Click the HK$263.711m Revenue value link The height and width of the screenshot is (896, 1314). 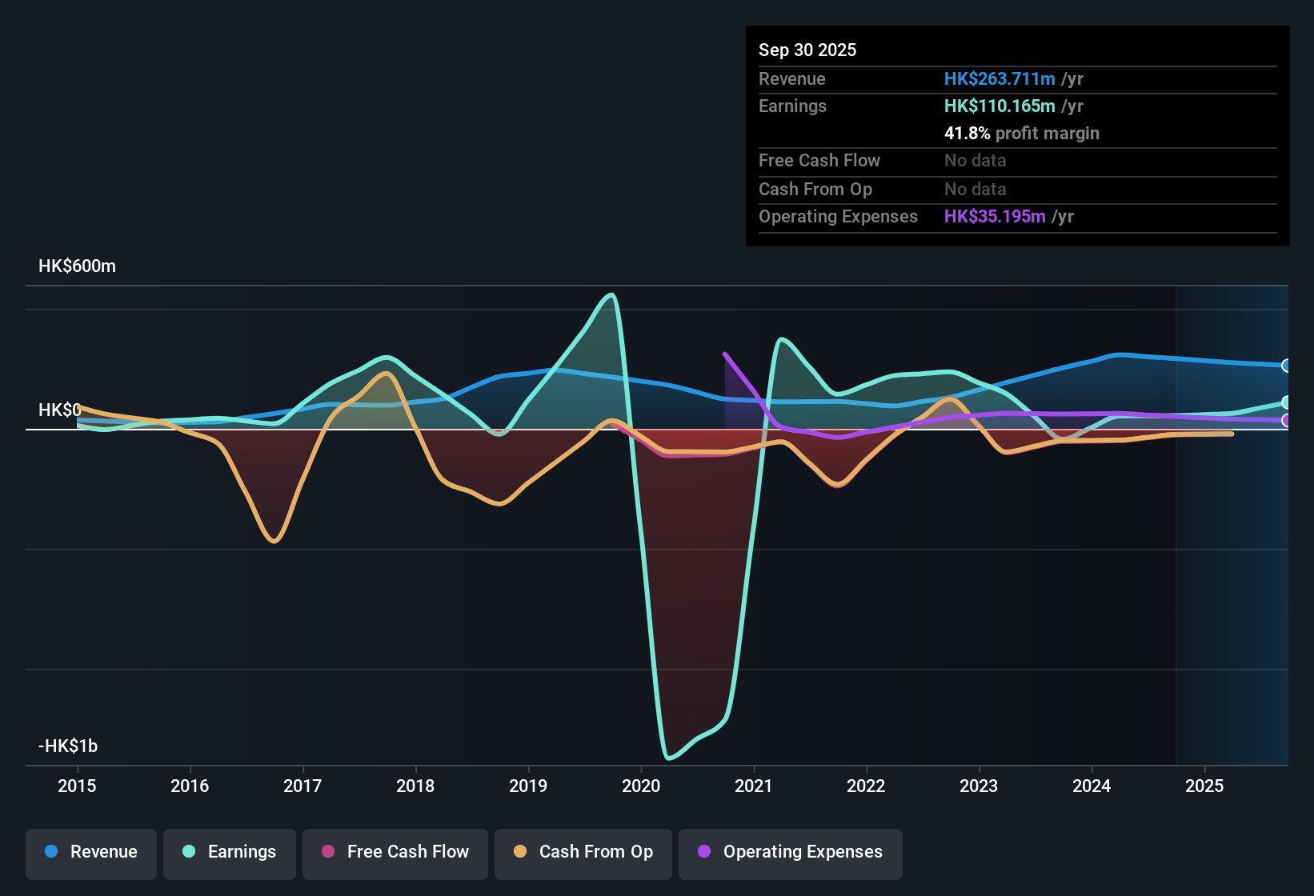click(999, 78)
